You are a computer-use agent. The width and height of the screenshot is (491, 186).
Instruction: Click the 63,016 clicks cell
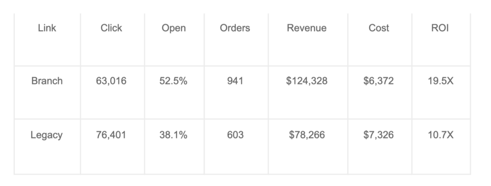pyautogui.click(x=111, y=81)
